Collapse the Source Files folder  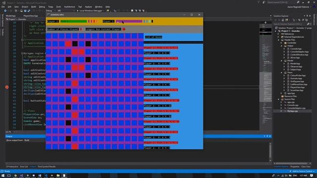coord(278,99)
